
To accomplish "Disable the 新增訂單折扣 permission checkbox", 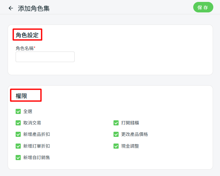I will pos(18,146).
